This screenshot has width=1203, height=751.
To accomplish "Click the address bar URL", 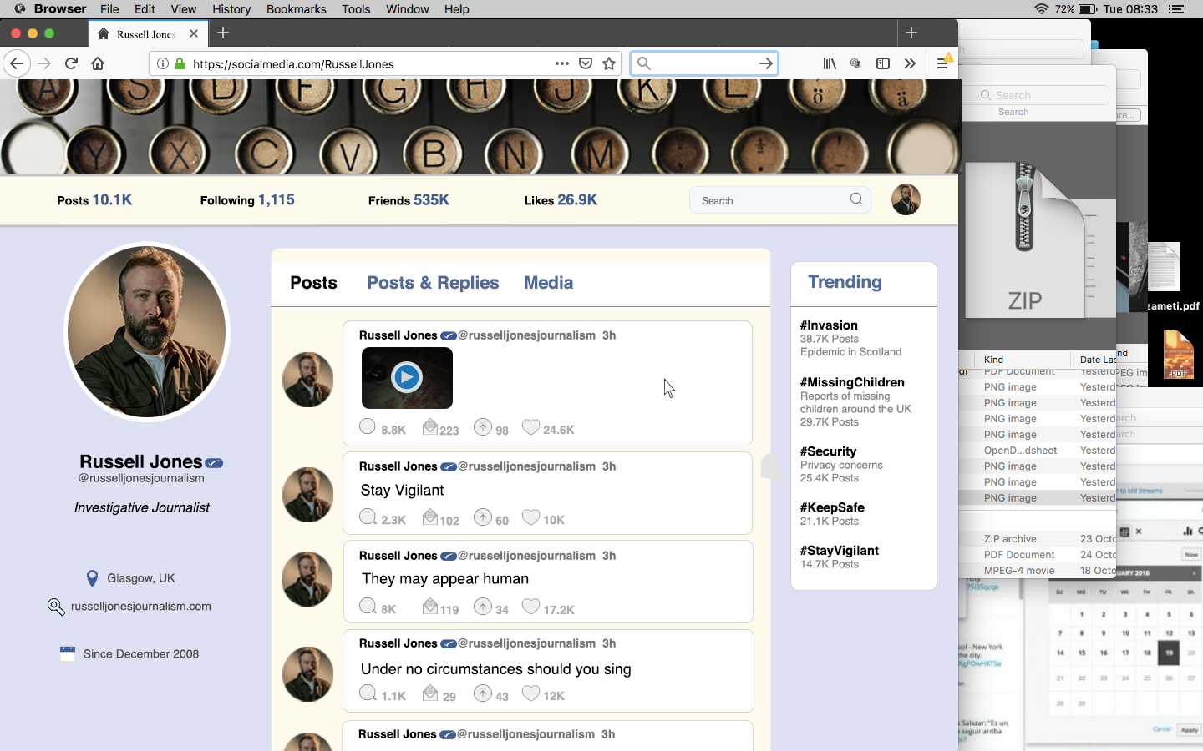I will [x=293, y=64].
